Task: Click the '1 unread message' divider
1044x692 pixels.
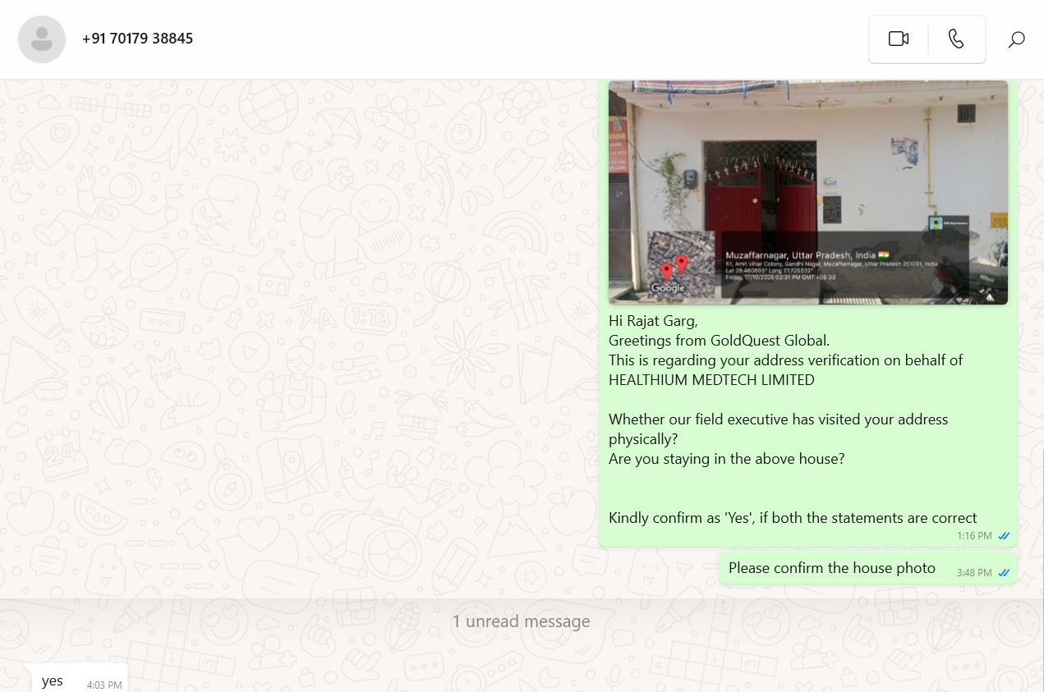Action: 521,621
